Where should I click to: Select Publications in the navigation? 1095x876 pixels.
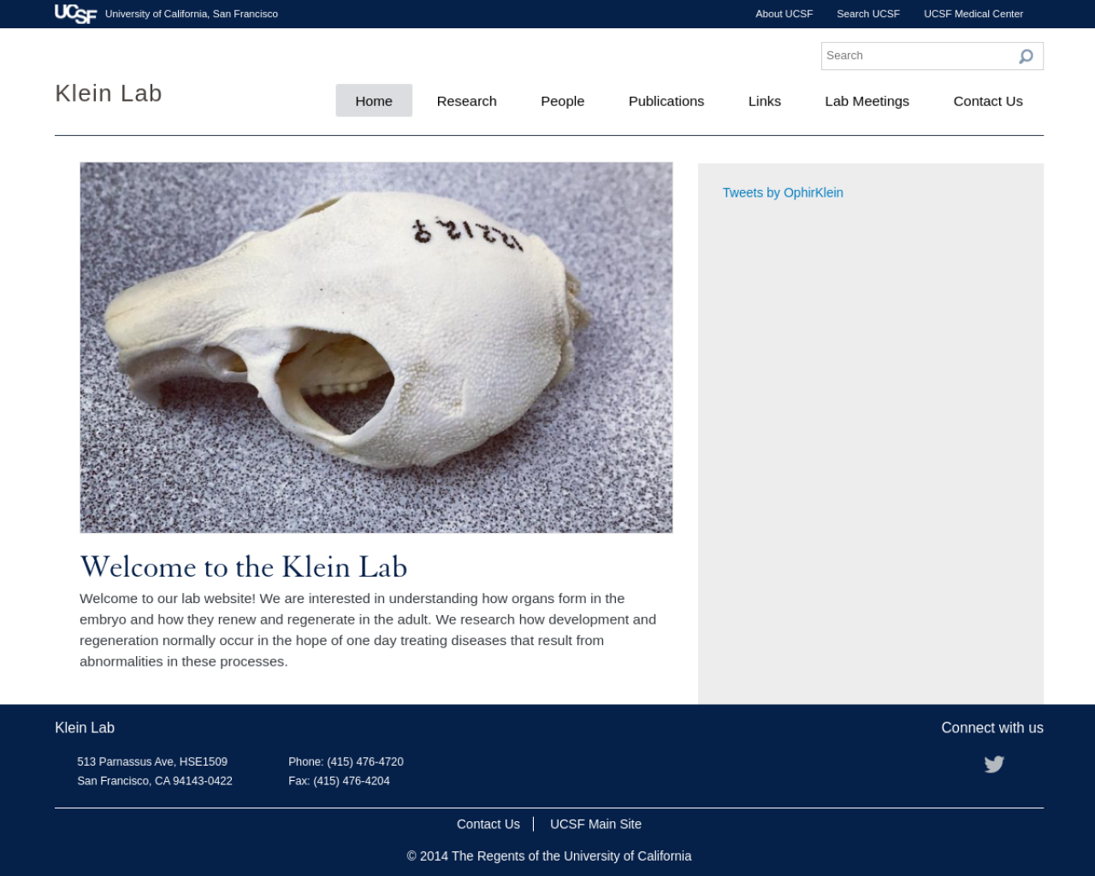coord(666,101)
